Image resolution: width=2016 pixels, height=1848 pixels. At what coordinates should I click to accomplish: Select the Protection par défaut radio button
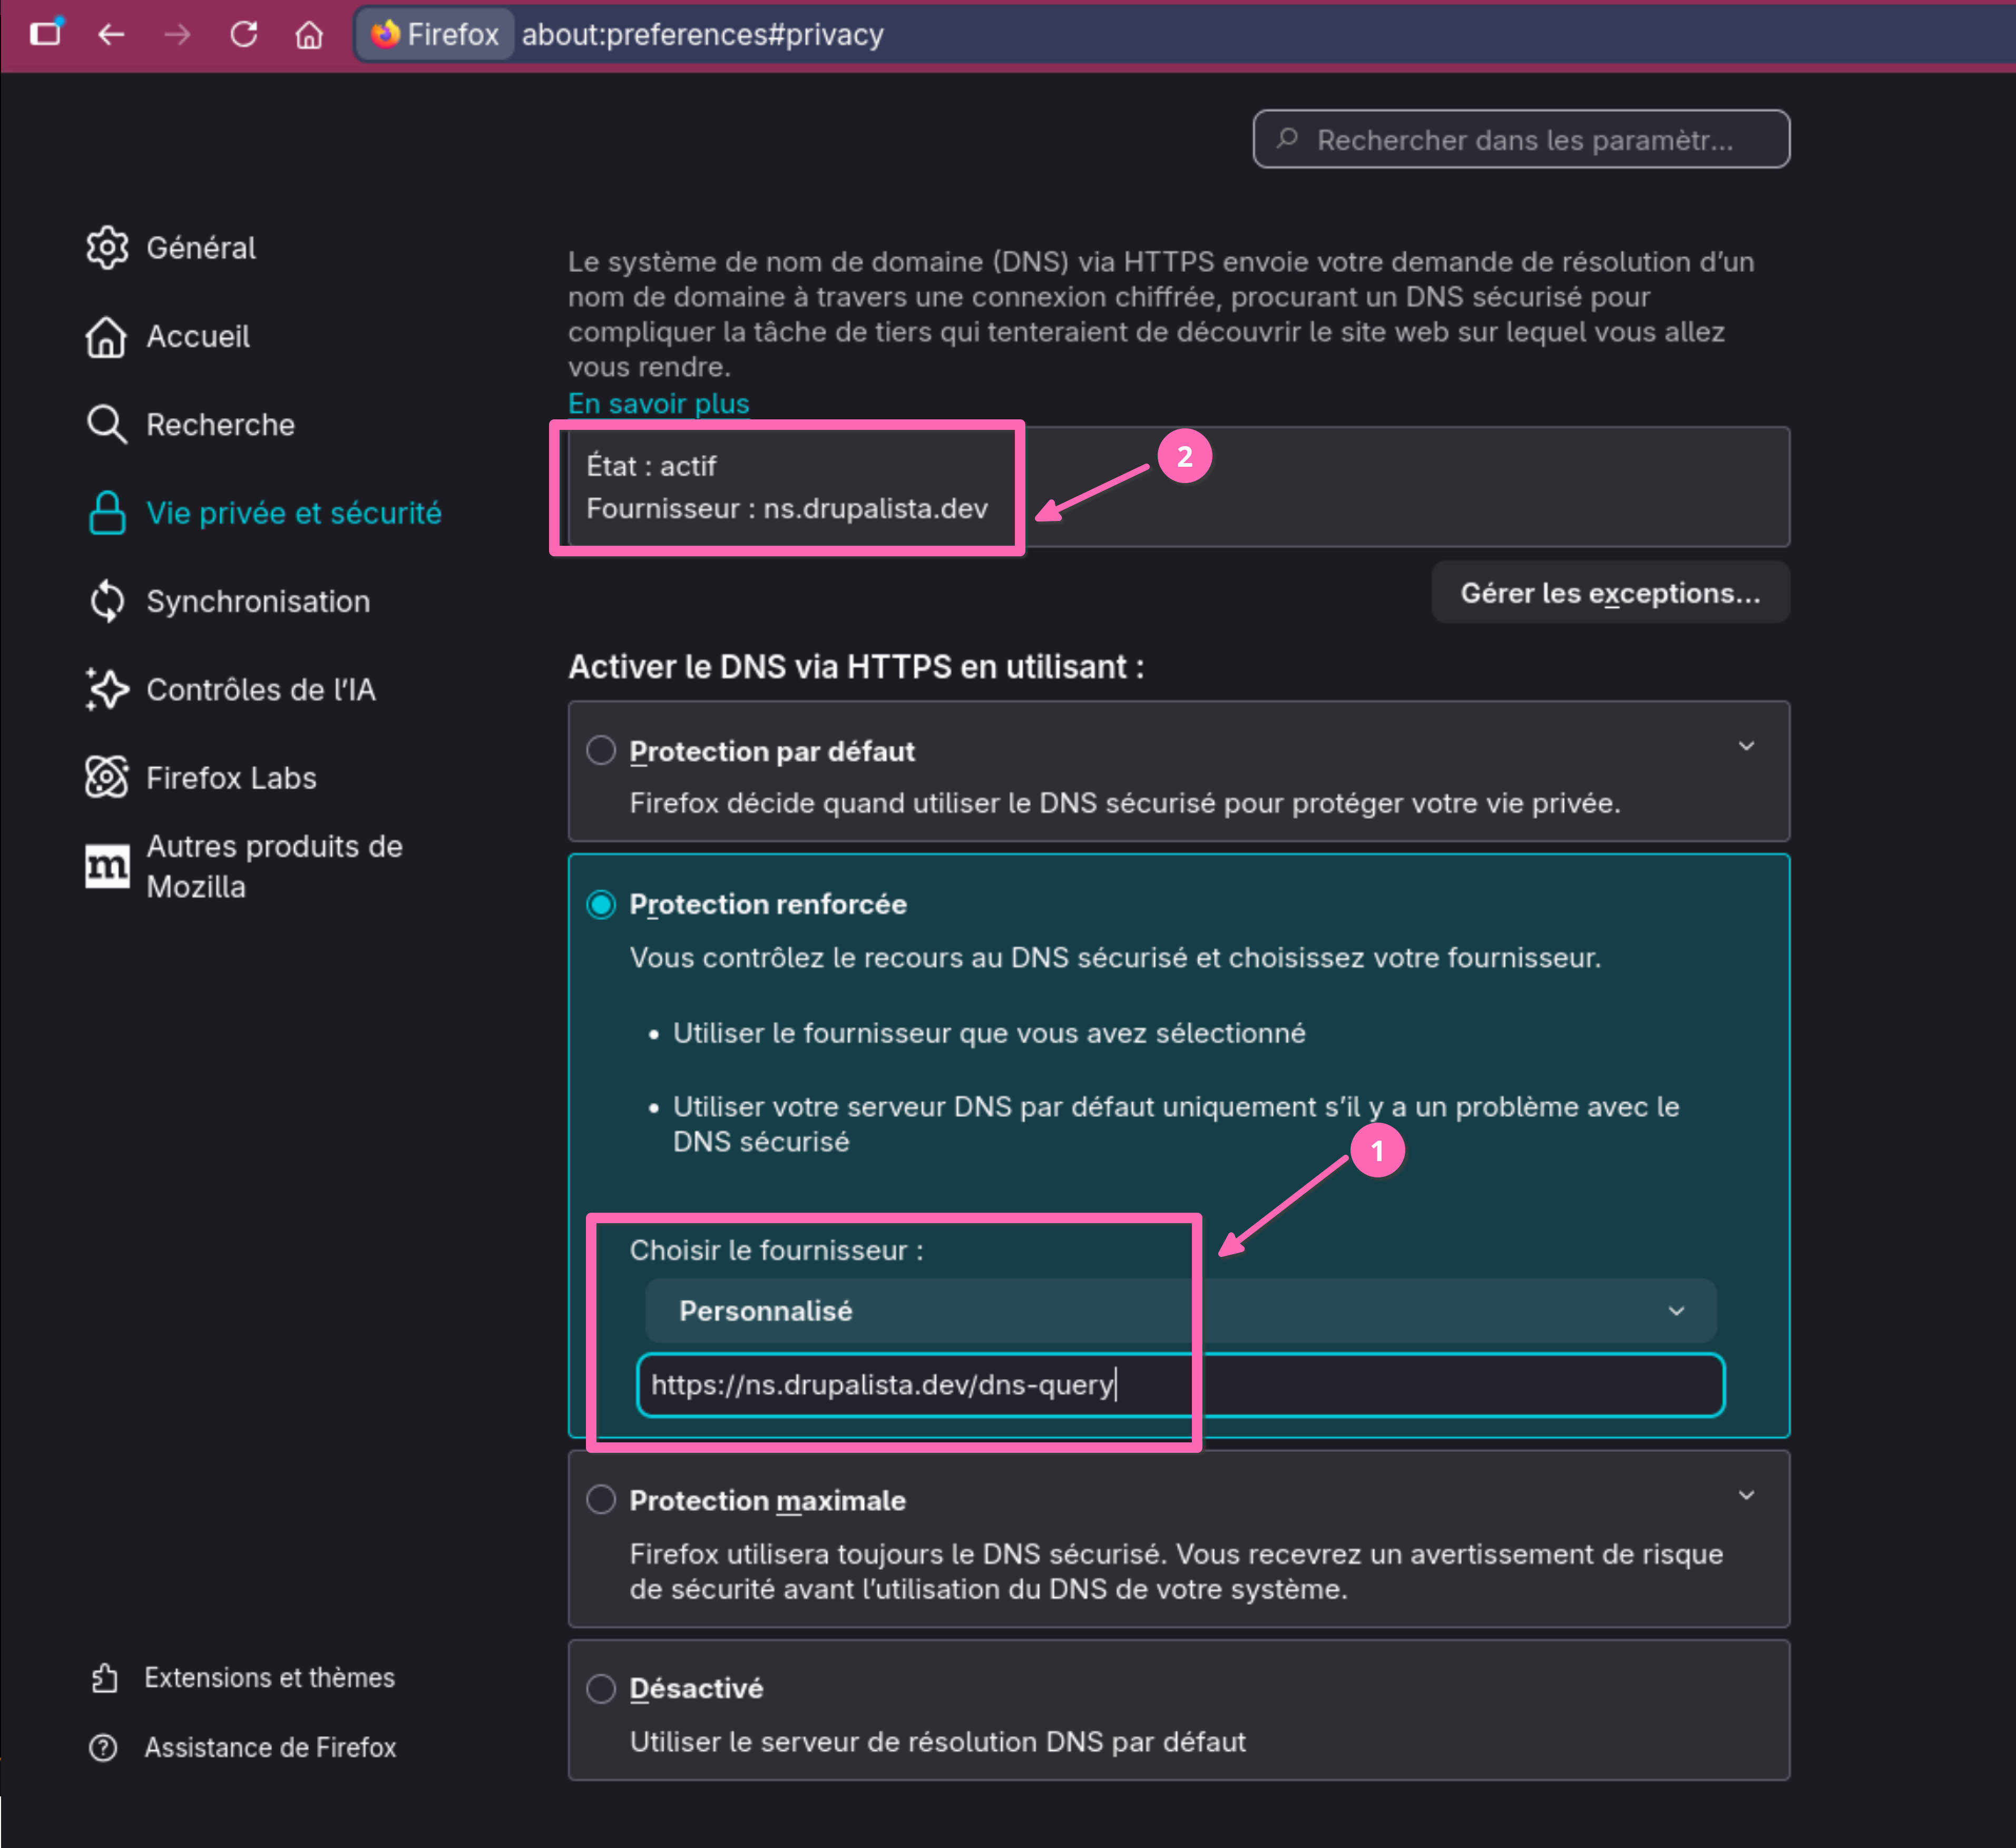click(601, 750)
